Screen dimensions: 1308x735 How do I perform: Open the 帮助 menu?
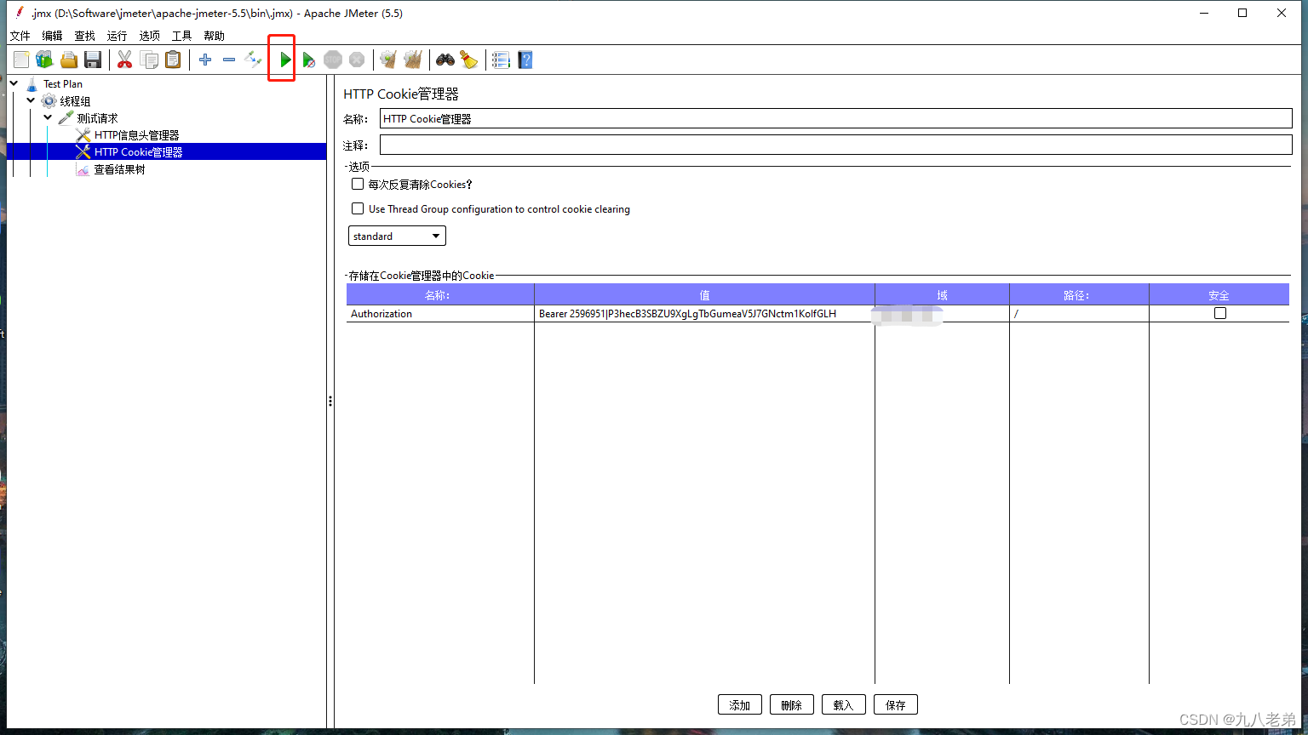(x=214, y=36)
